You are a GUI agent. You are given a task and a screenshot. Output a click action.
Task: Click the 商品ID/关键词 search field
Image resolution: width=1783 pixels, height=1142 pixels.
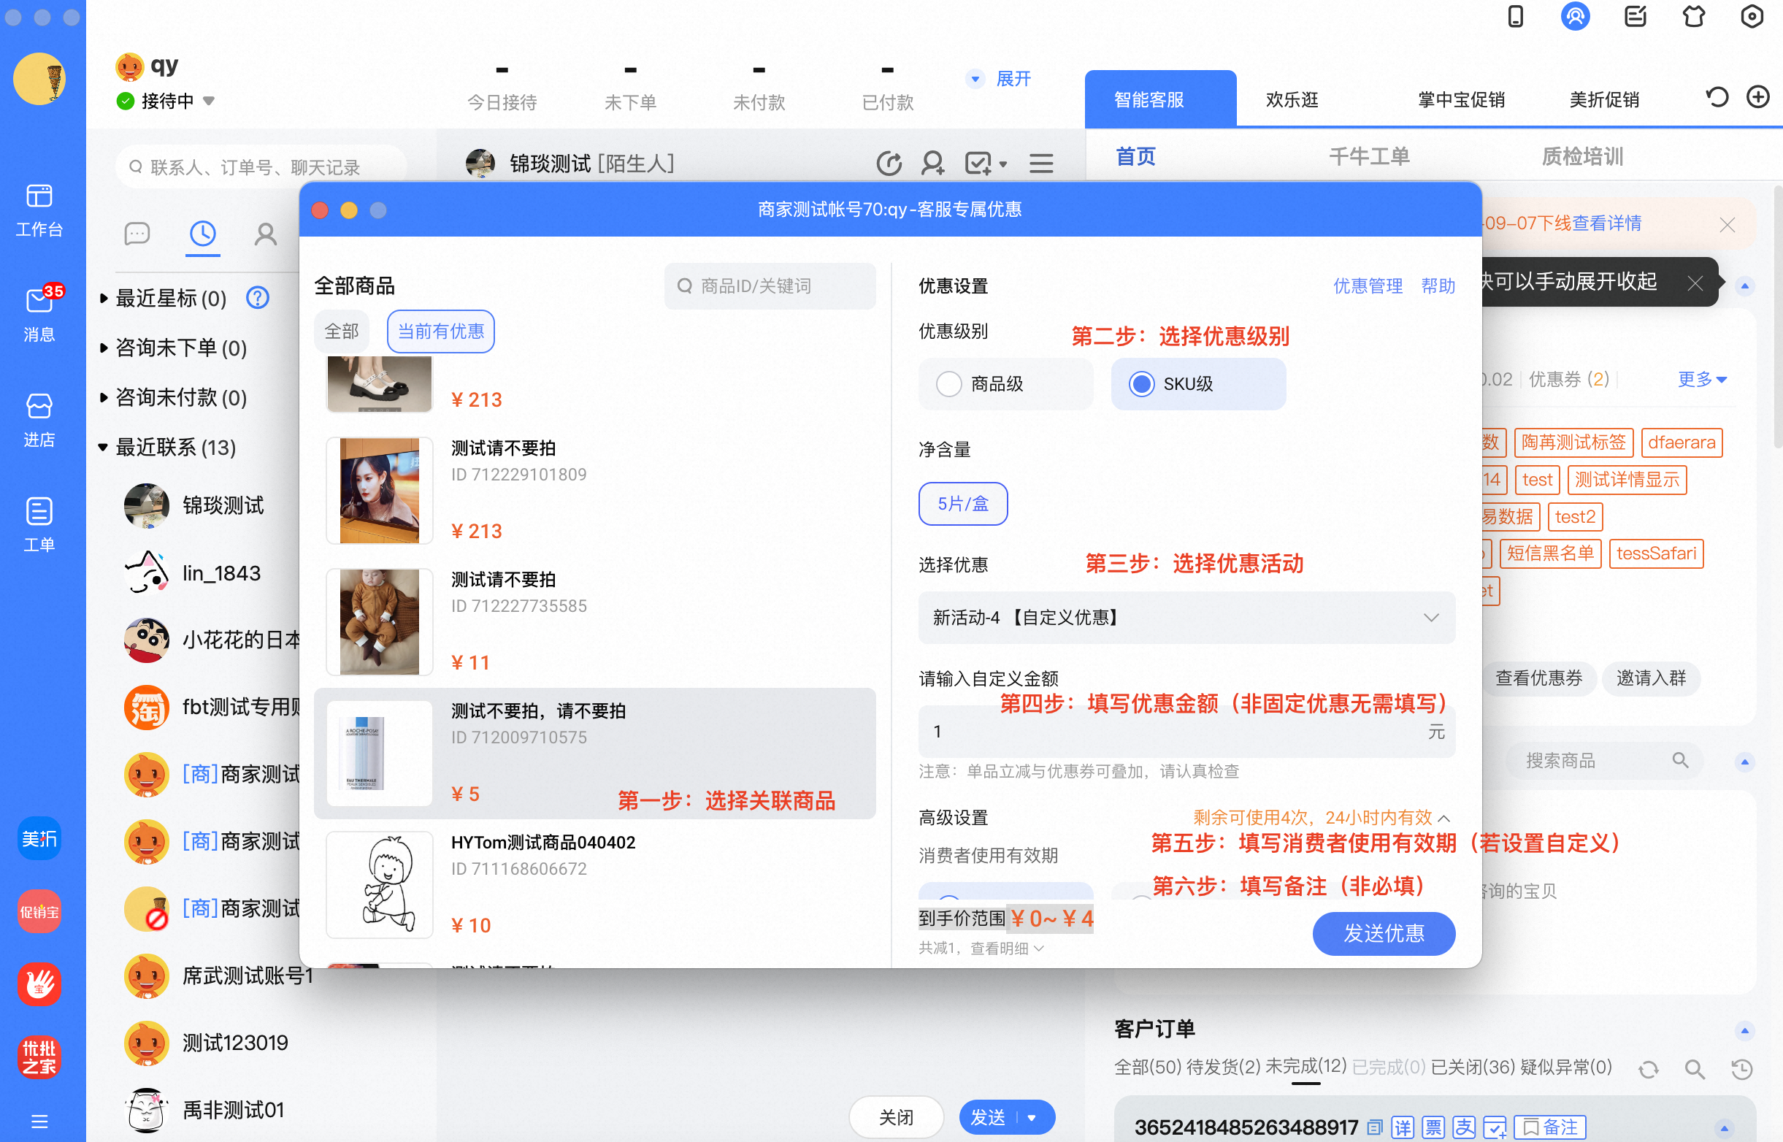tap(770, 286)
